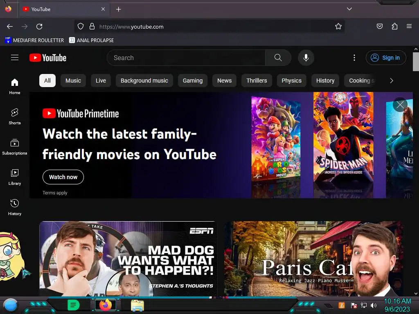This screenshot has height=314, width=419.
Task: Open the Firefox extensions icon
Action: pos(394,27)
